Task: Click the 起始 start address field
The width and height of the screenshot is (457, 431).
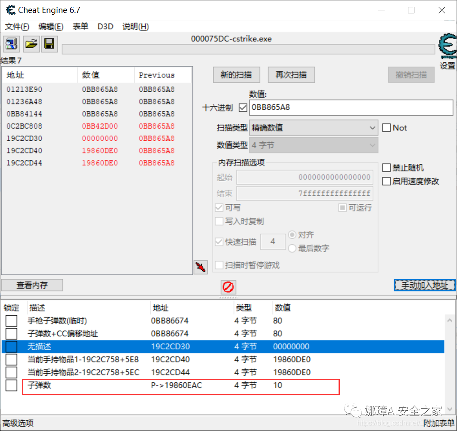Action: 305,177
